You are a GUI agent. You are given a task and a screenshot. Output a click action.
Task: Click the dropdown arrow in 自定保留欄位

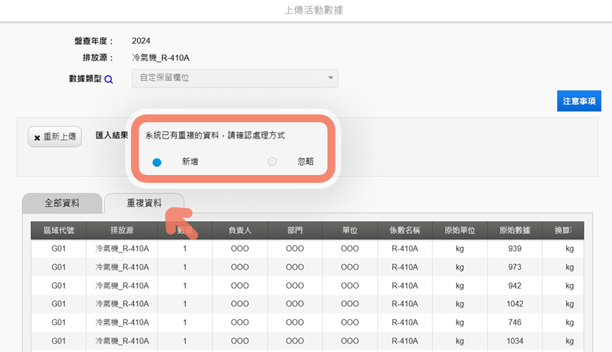pos(330,78)
